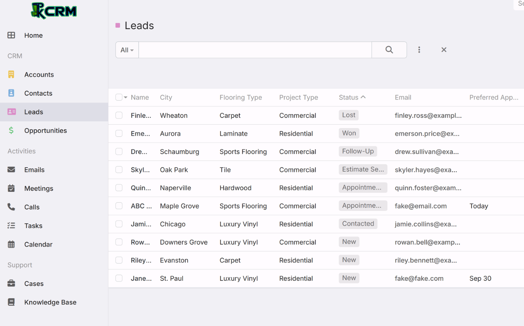
Task: Click the Leads card icon
Action: 12,112
